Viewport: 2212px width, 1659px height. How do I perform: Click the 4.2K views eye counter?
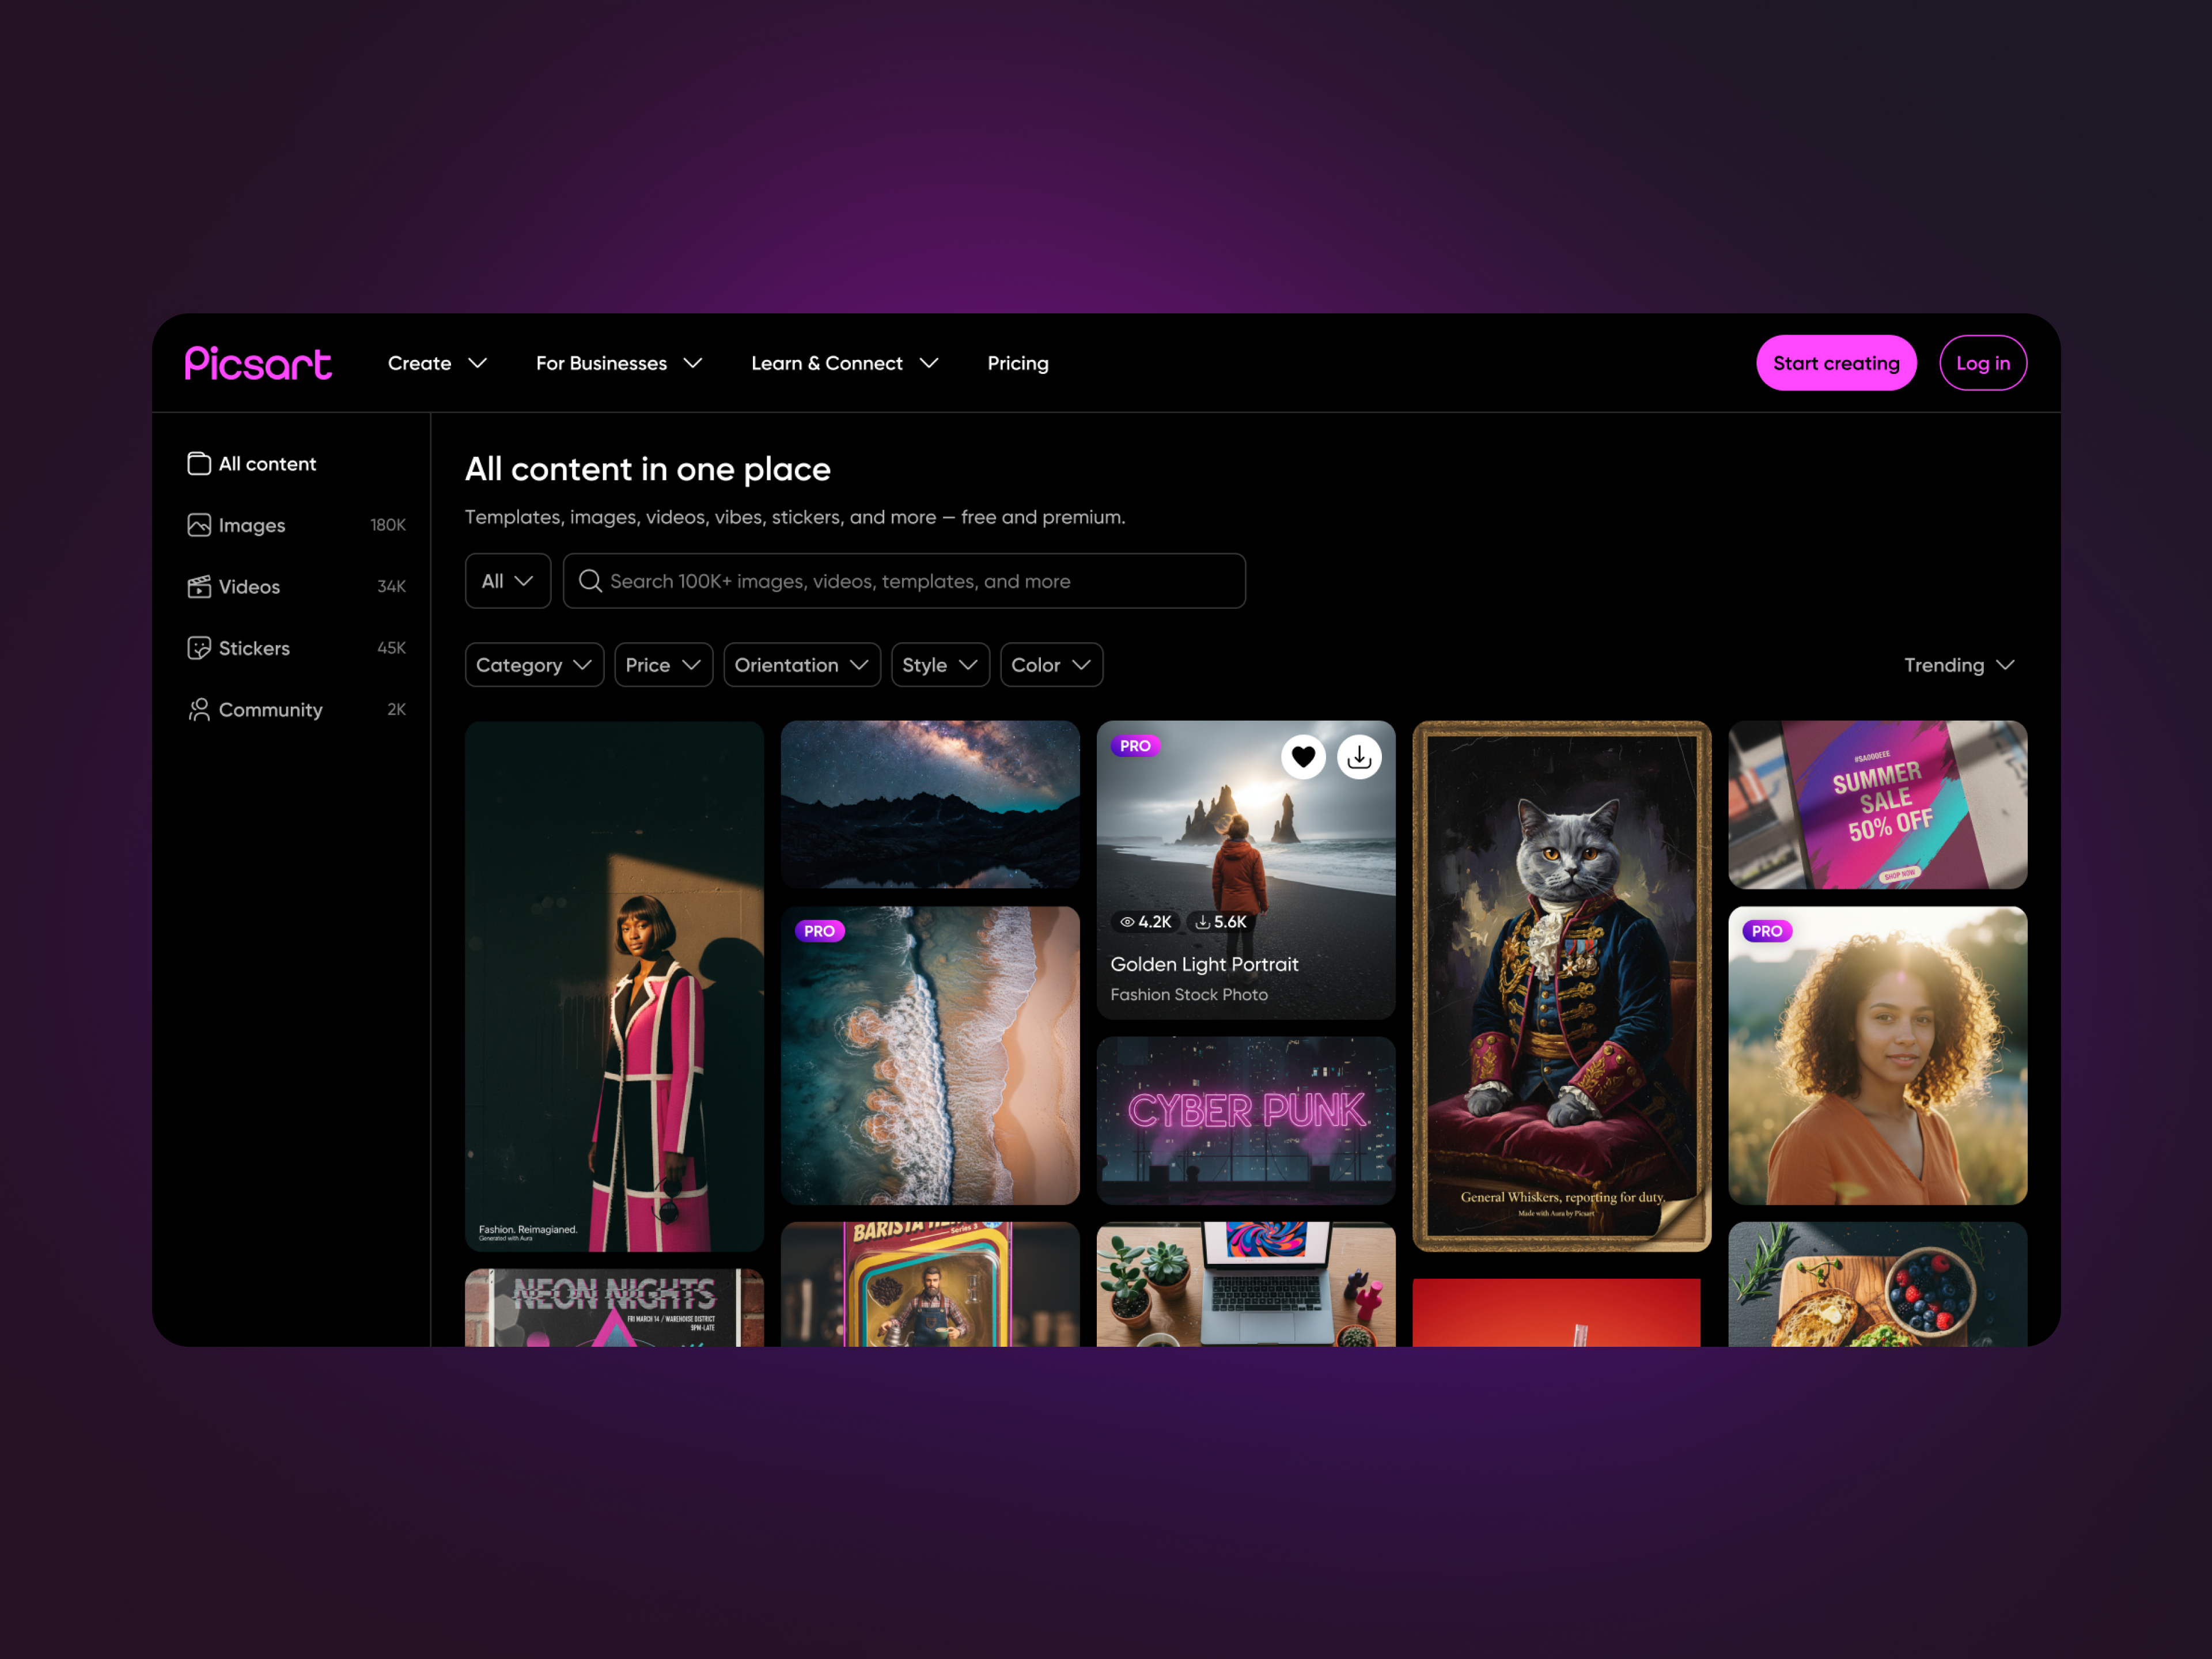click(1146, 922)
